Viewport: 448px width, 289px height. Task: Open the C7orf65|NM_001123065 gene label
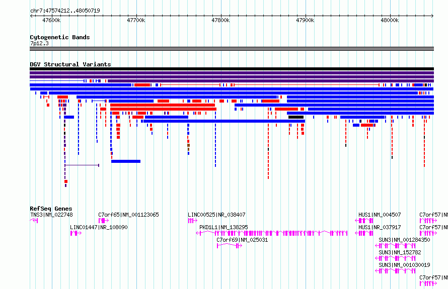[128, 215]
